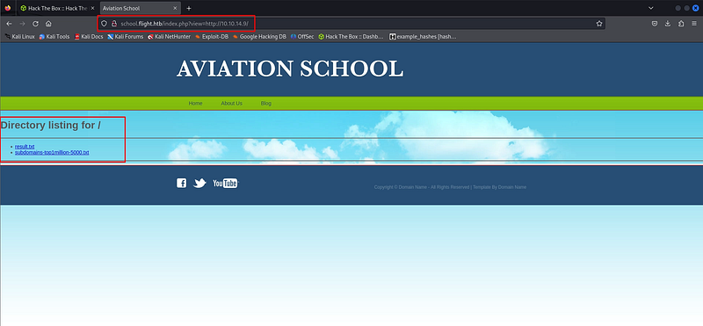703x326 pixels.
Task: Open subdomains-top1million-5000.txt link
Action: [x=52, y=153]
